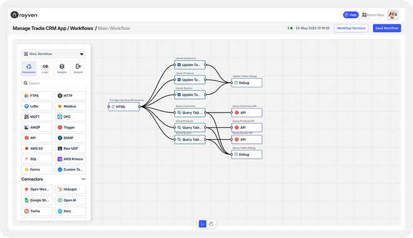Select the API connector in the palette
This screenshot has height=238, width=413.
pos(37,138)
